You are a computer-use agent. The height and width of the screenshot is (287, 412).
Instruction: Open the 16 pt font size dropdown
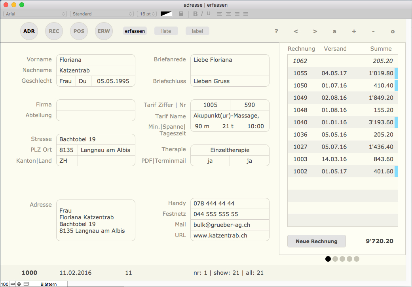(146, 14)
